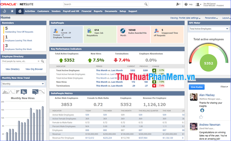Expand the Total Active Employees KPI dropdown
The image size is (231, 141).
click(209, 29)
